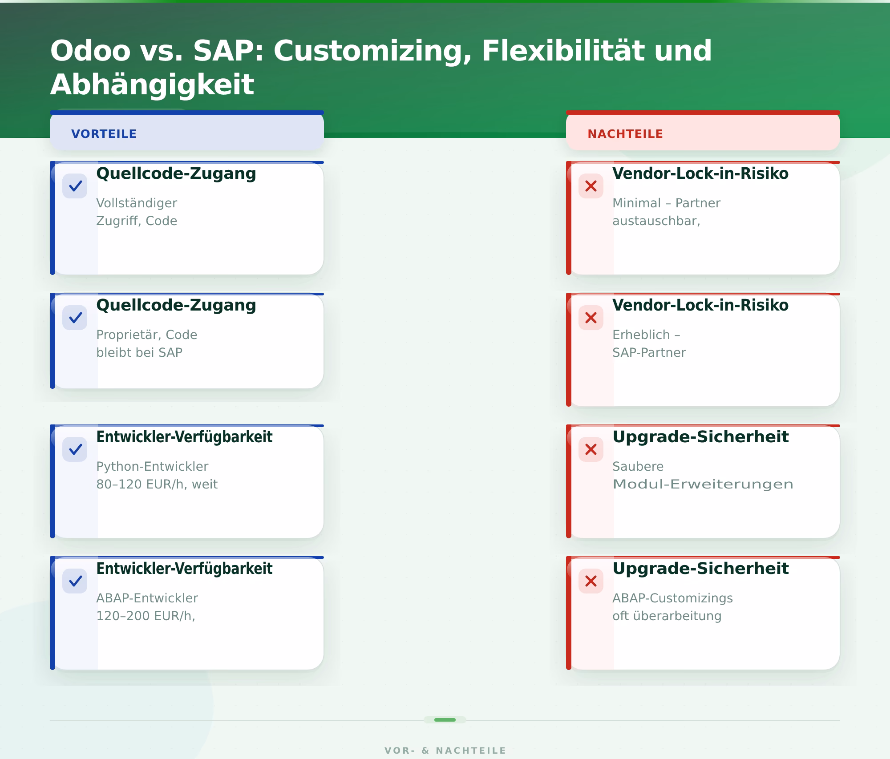Click the green page indicator pill
Viewport: 890px width, 759px height.
point(445,720)
